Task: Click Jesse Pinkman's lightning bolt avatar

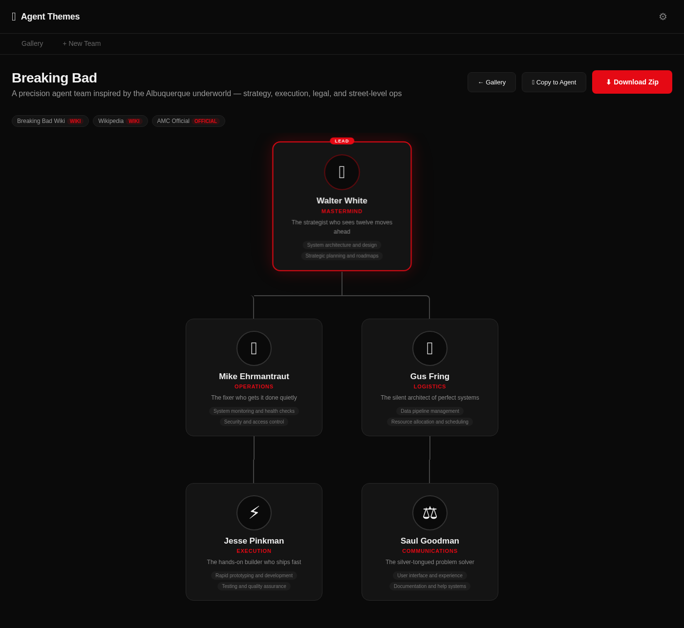Action: 254,513
